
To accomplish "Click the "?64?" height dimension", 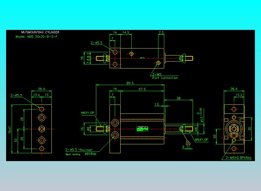I will (10, 130).
